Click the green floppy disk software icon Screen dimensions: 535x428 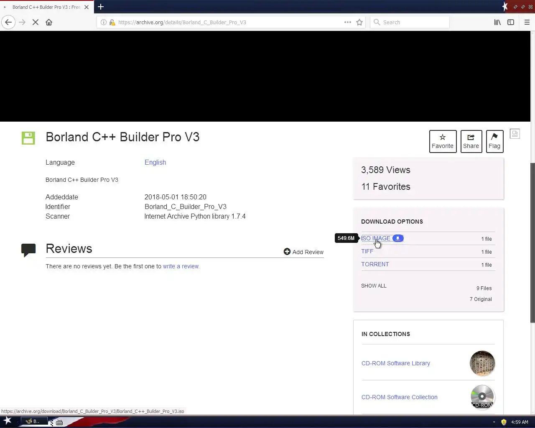point(28,138)
